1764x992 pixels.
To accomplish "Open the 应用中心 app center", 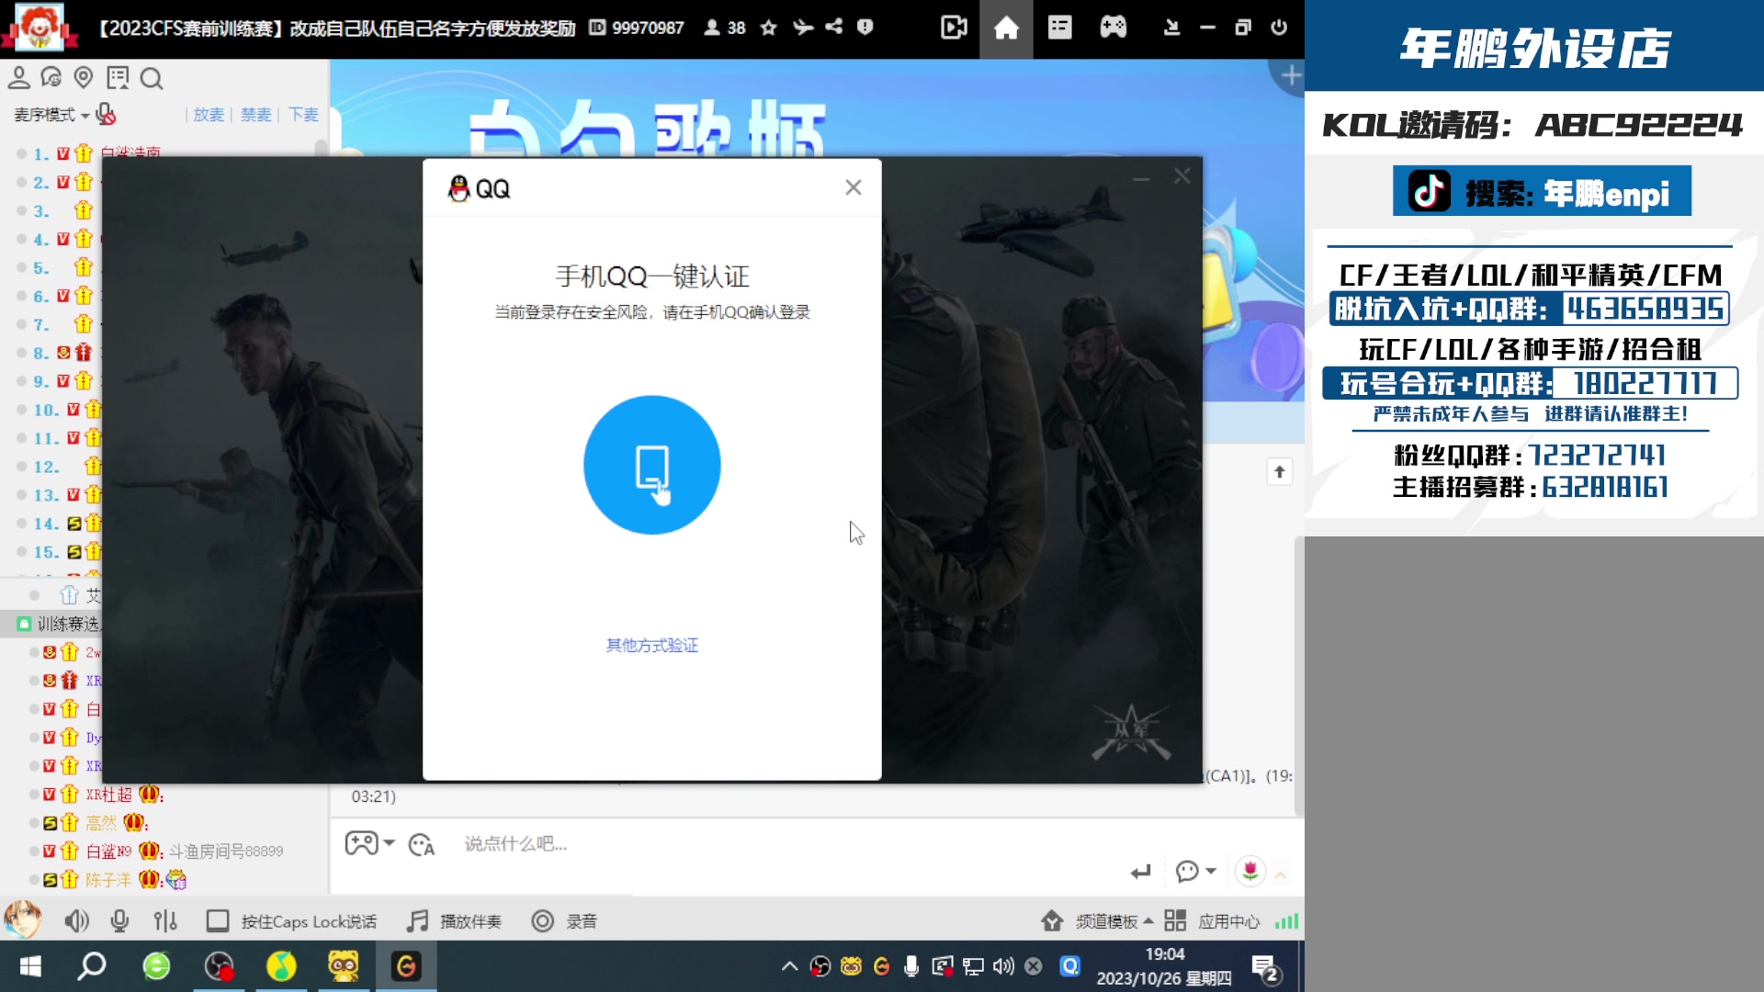I will pyautogui.click(x=1212, y=920).
